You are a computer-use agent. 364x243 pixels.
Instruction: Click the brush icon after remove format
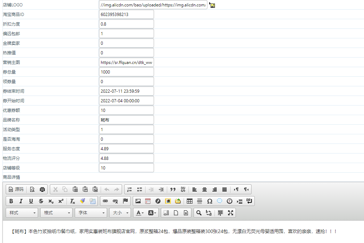tap(83, 201)
